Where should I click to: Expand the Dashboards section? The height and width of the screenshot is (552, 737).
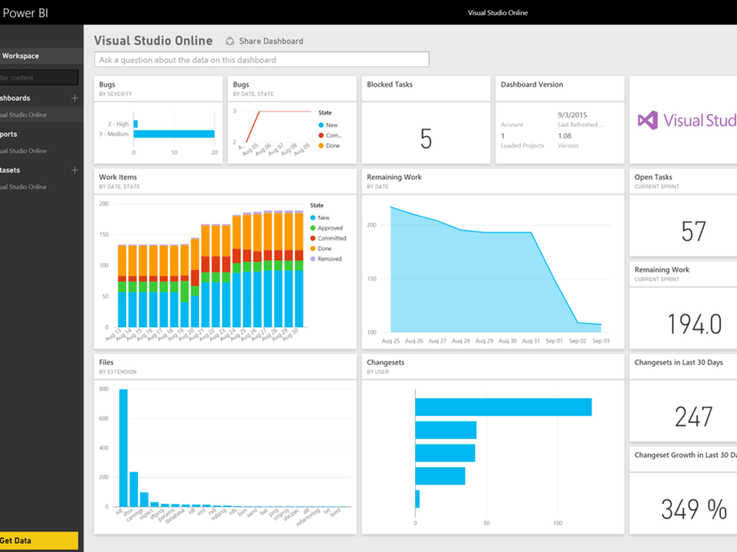click(18, 98)
